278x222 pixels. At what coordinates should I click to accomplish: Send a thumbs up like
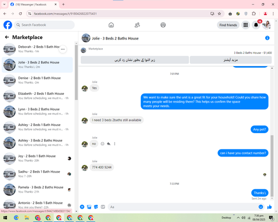(270, 207)
